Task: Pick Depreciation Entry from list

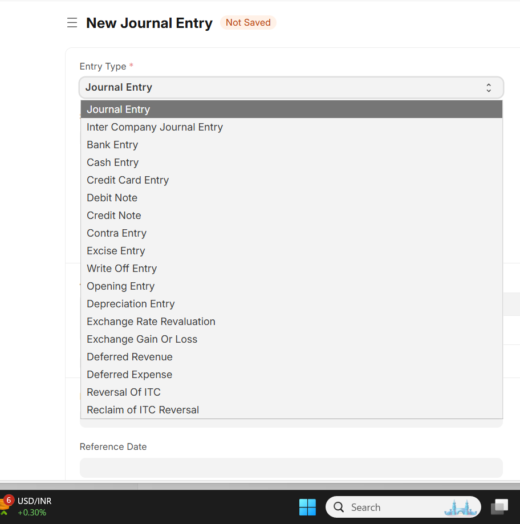Action: (x=131, y=304)
